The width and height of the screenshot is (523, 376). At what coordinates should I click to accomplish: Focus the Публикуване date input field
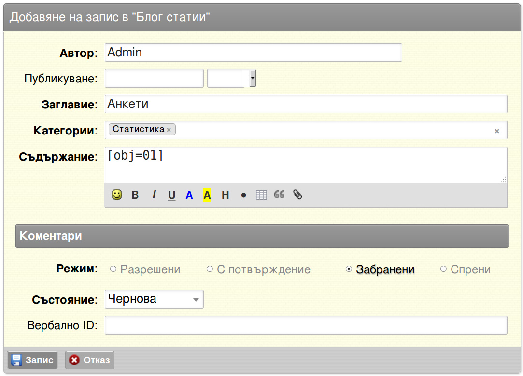click(x=154, y=78)
